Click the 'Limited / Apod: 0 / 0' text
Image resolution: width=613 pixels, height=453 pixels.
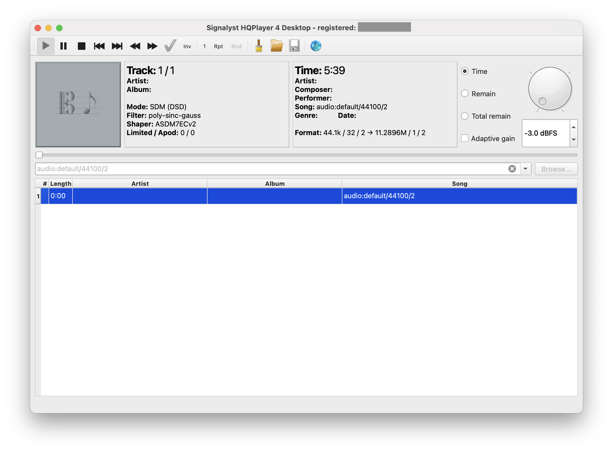[161, 133]
